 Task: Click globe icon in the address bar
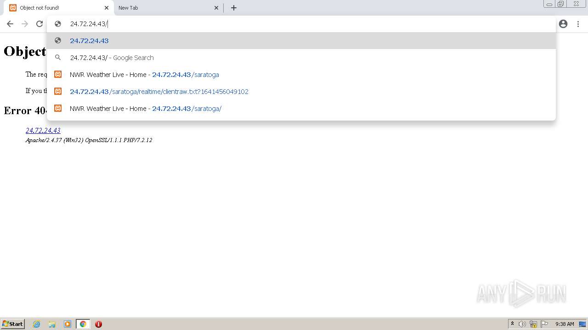point(58,24)
